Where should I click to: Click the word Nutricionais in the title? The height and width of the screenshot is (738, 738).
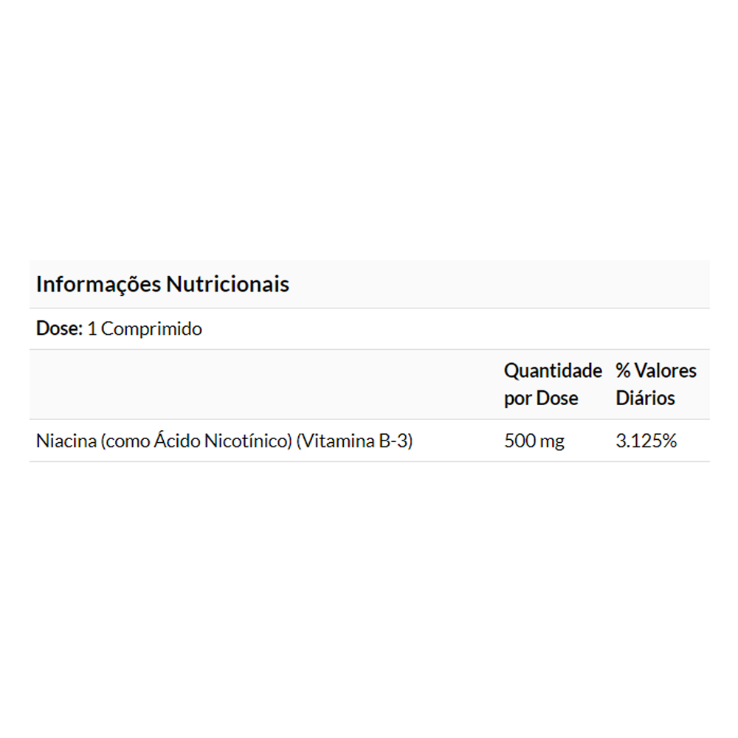227,284
